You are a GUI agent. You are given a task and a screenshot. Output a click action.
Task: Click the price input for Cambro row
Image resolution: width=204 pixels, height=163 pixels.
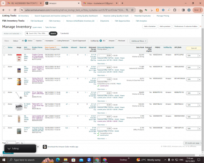tap(104, 55)
